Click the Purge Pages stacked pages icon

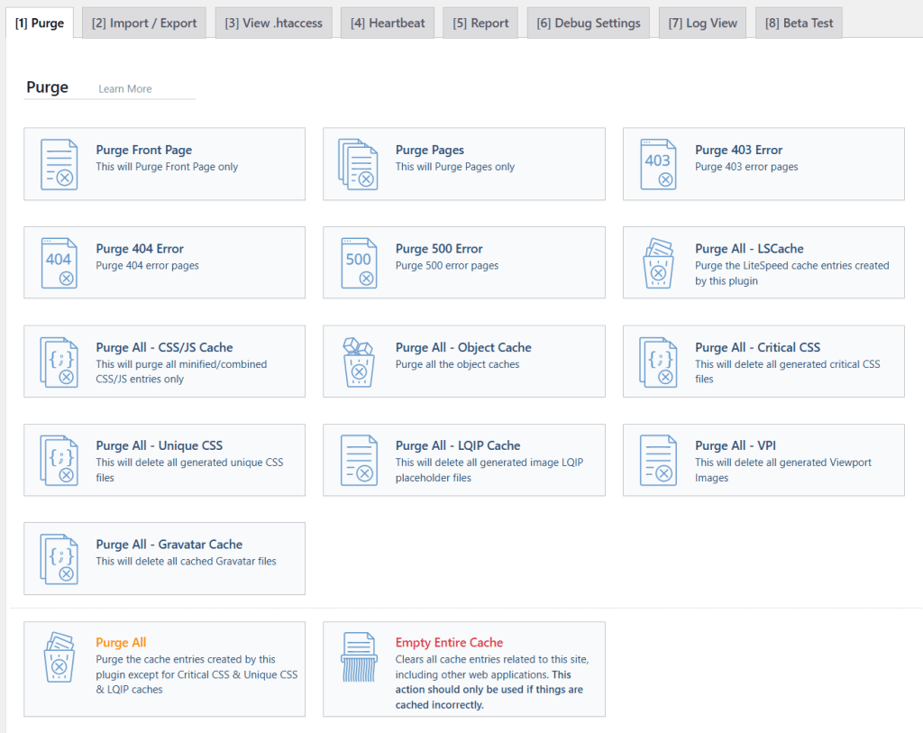[359, 163]
